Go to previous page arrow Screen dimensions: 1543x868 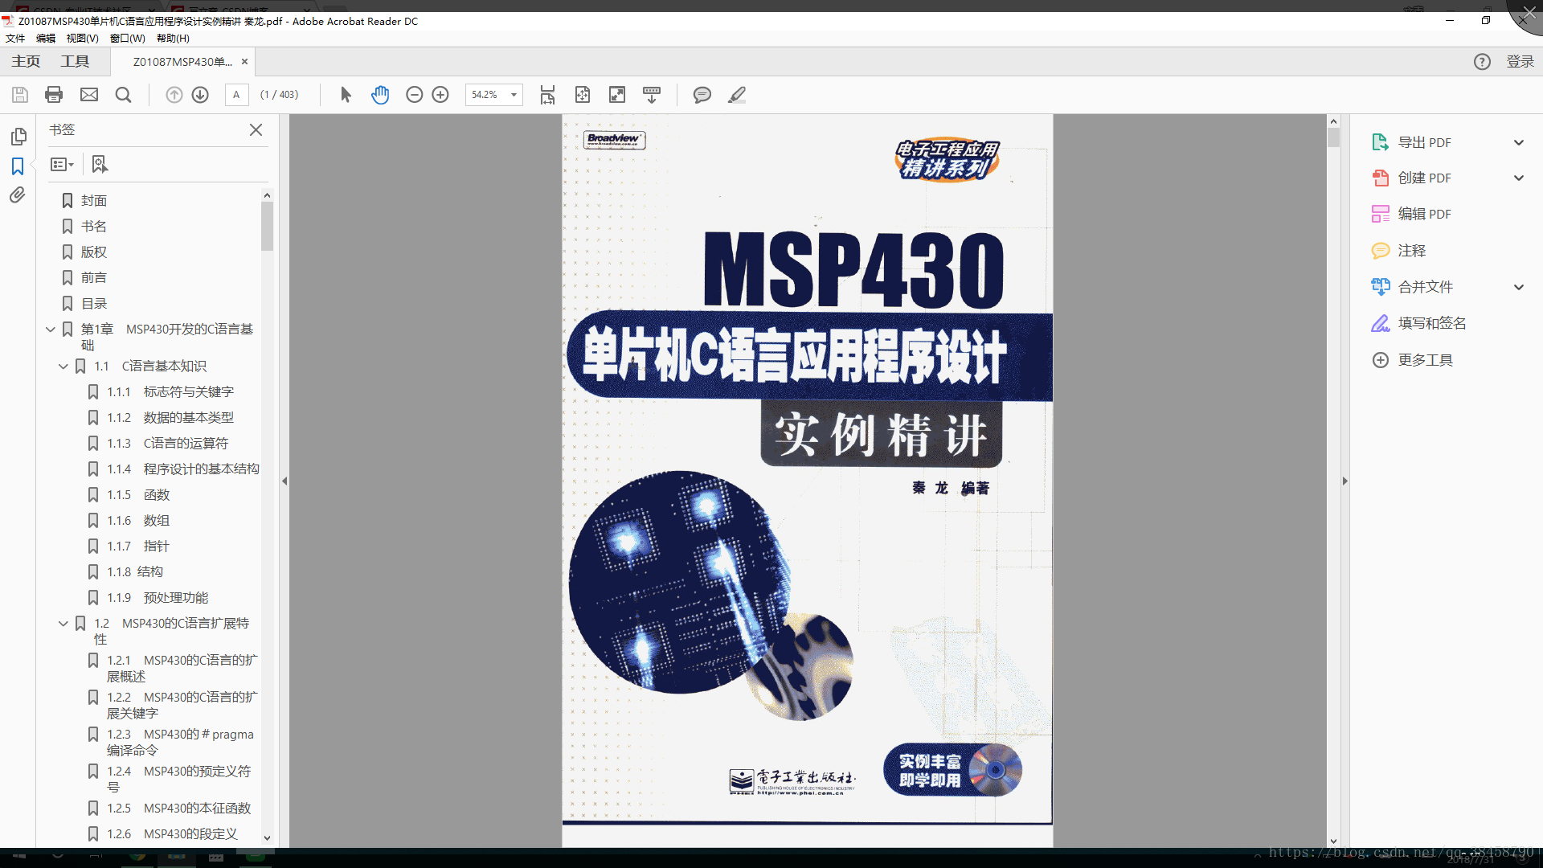coord(174,95)
